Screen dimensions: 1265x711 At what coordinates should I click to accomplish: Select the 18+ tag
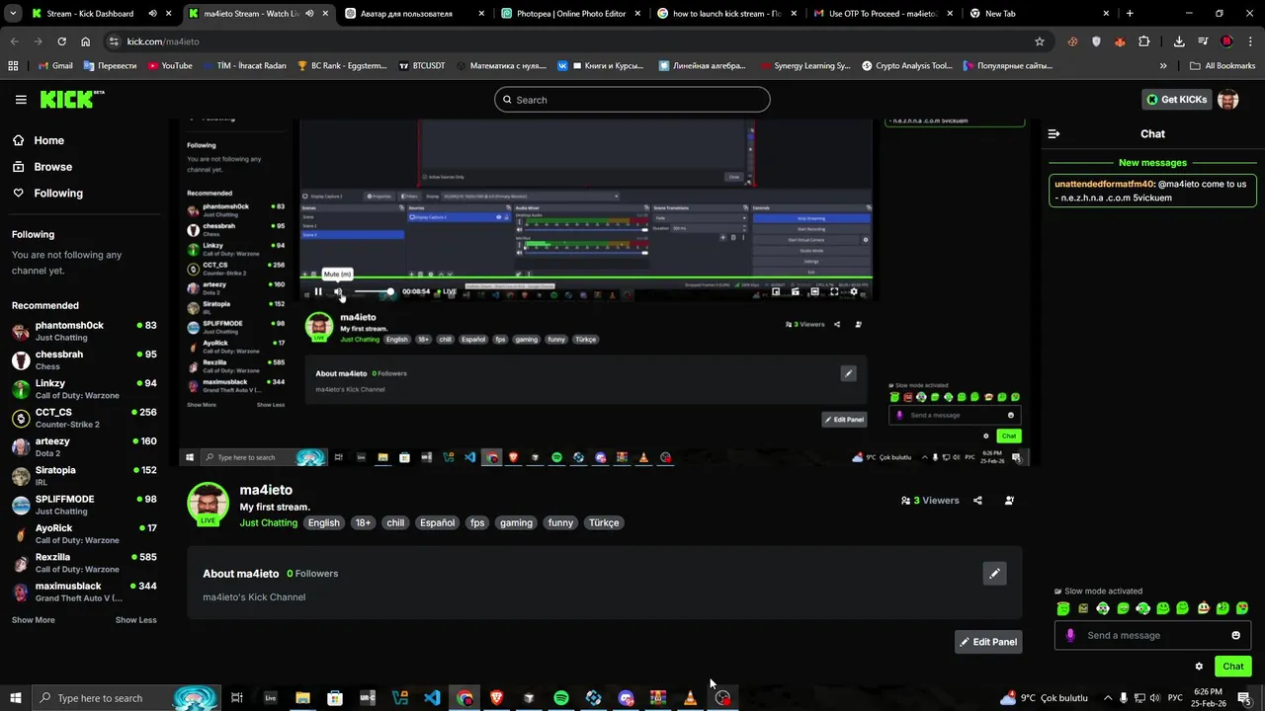coord(363,522)
